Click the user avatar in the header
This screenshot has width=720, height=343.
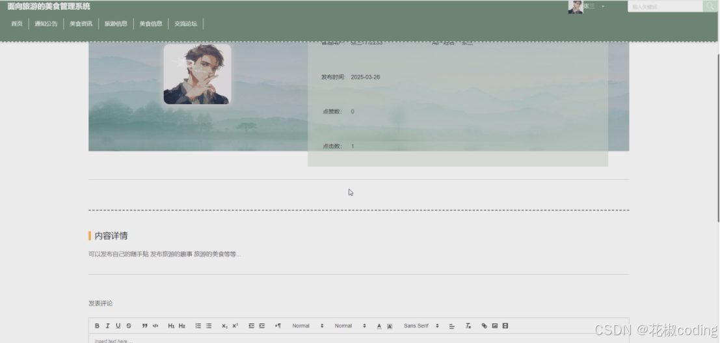576,7
